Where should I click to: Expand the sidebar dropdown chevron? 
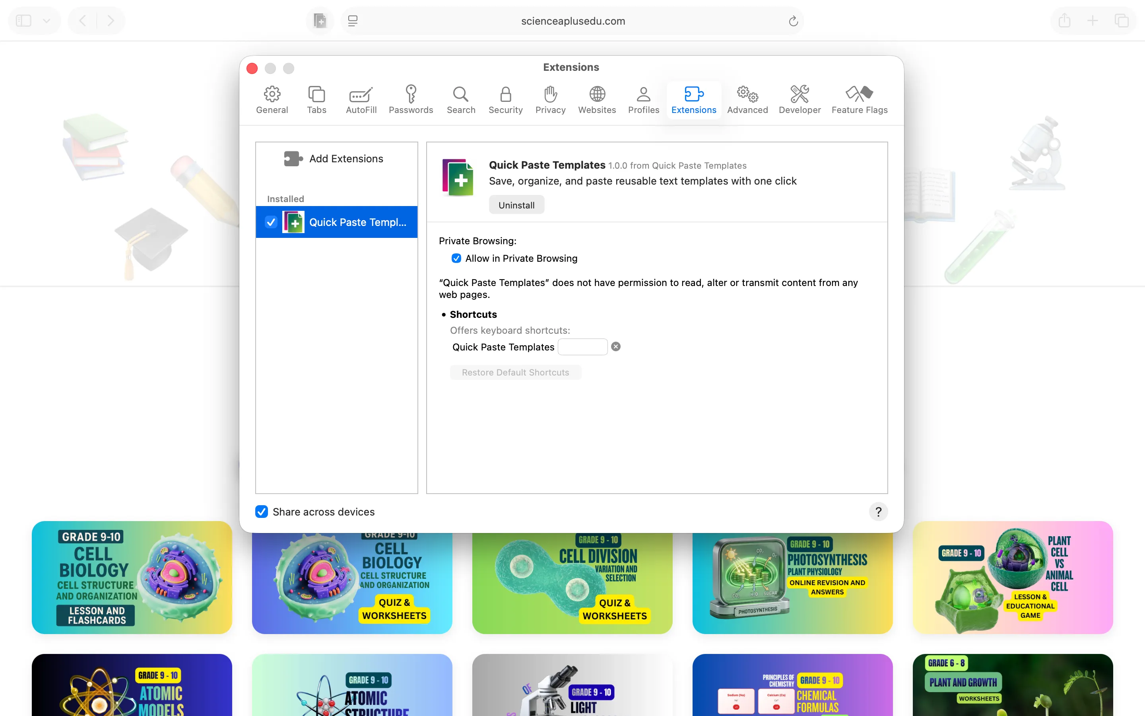tap(47, 20)
